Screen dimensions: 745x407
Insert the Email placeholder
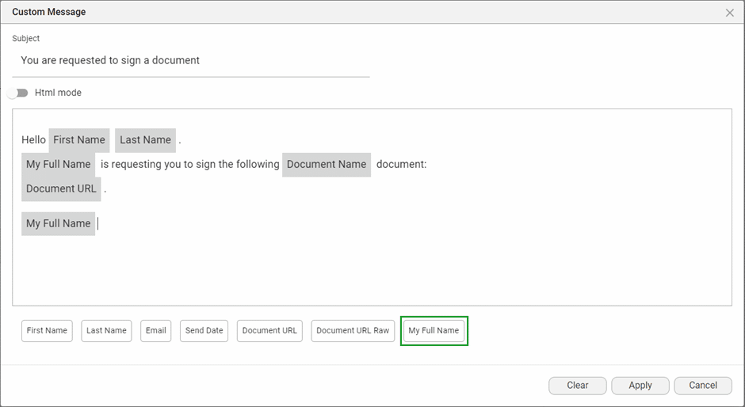click(x=156, y=331)
